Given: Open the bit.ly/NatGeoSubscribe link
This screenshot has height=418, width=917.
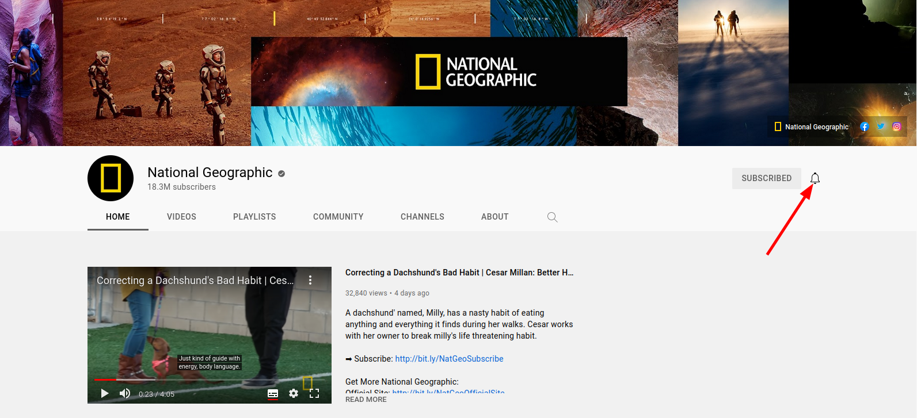Looking at the screenshot, I should (449, 359).
